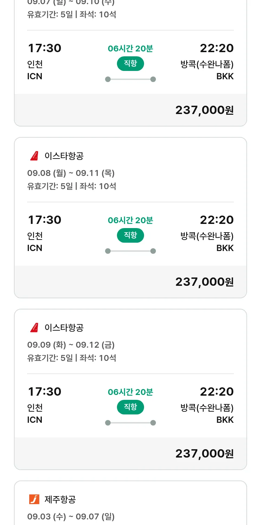Click the 09.09 (화) ~ 09.12 (금) date range

pyautogui.click(x=71, y=345)
